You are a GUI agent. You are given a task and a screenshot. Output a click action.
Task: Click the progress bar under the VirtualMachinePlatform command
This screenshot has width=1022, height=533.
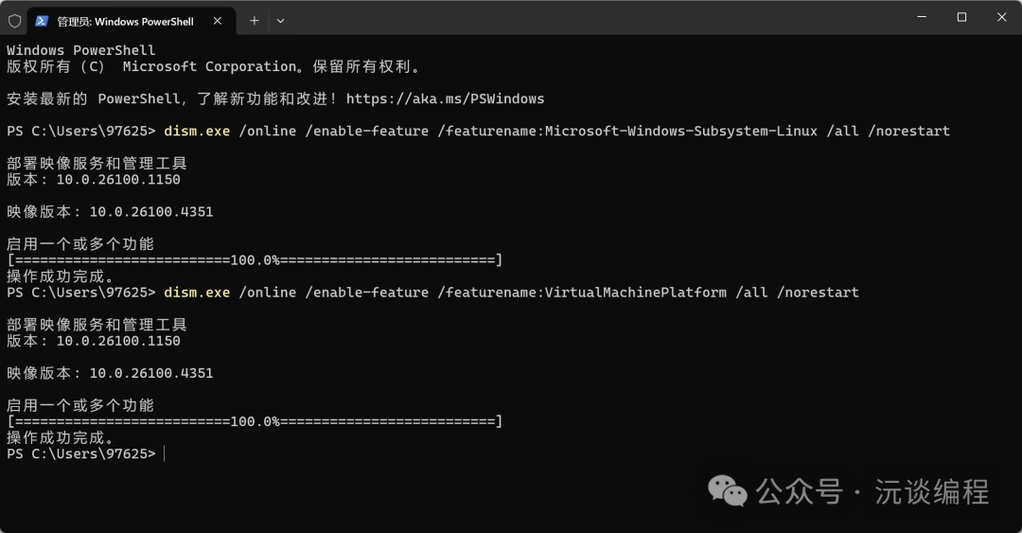255,421
